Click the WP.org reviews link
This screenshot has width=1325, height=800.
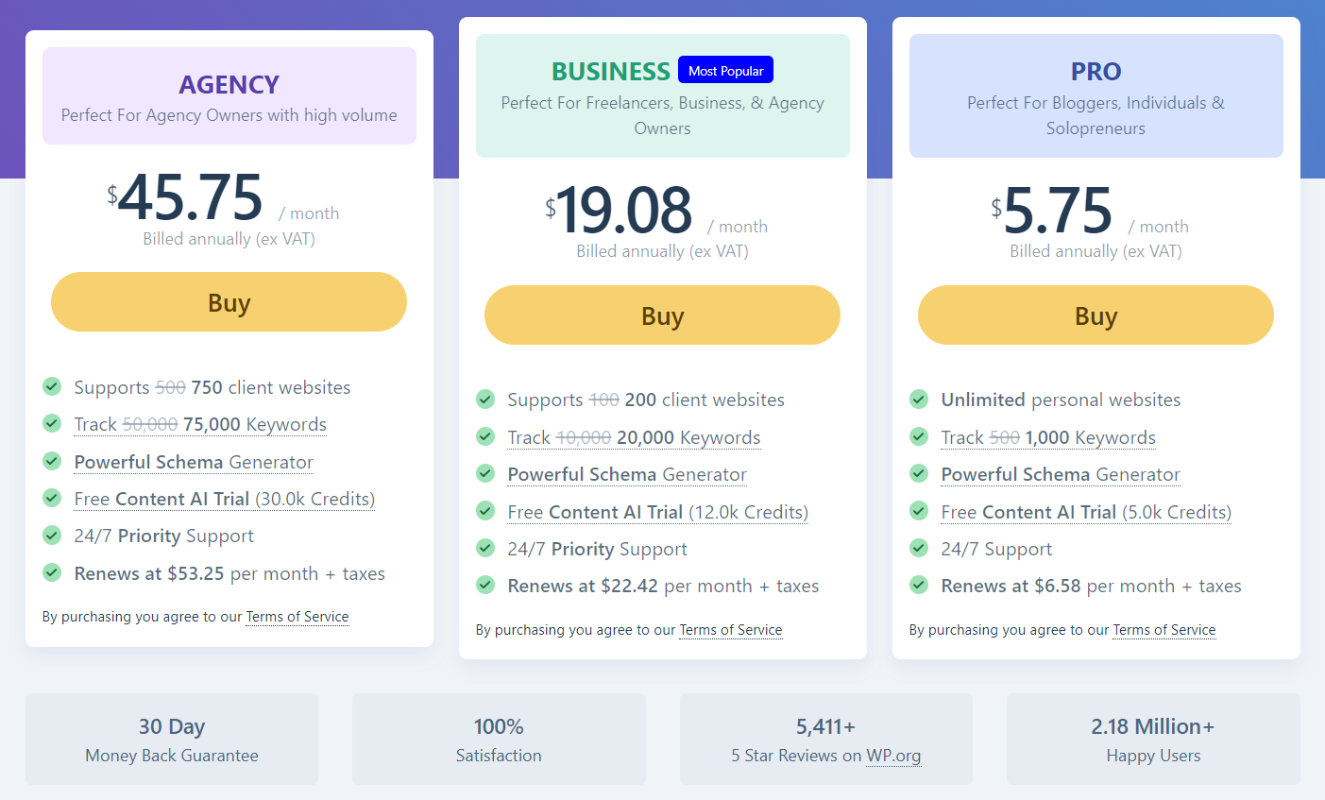pyautogui.click(x=893, y=756)
